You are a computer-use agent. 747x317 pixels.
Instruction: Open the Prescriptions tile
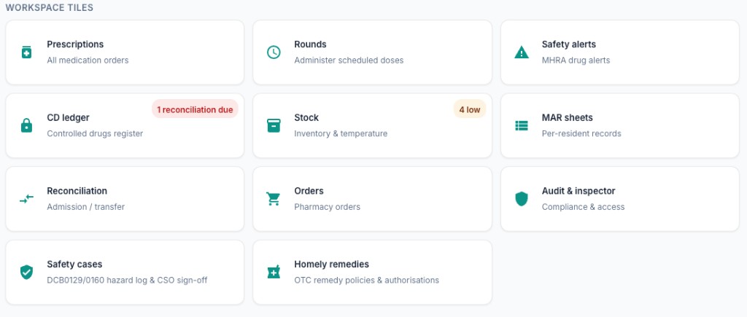tap(125, 52)
